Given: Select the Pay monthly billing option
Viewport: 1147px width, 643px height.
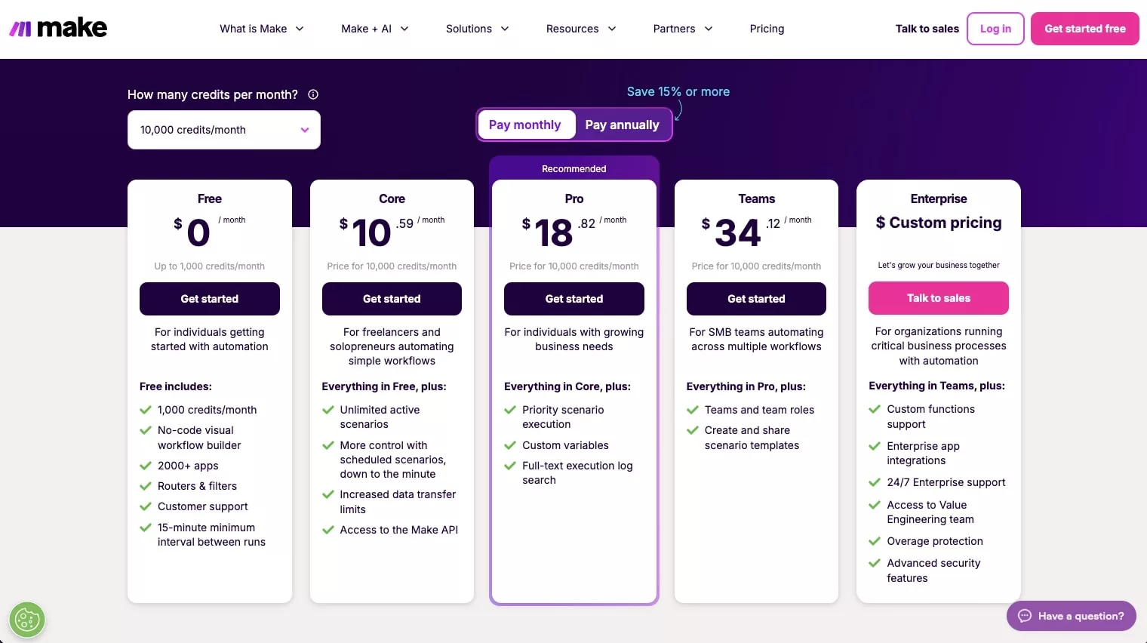Looking at the screenshot, I should click(525, 125).
